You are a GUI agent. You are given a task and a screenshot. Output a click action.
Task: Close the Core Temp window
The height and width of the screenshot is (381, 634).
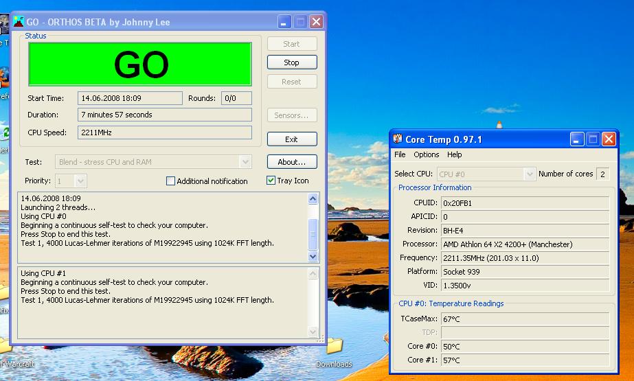609,139
